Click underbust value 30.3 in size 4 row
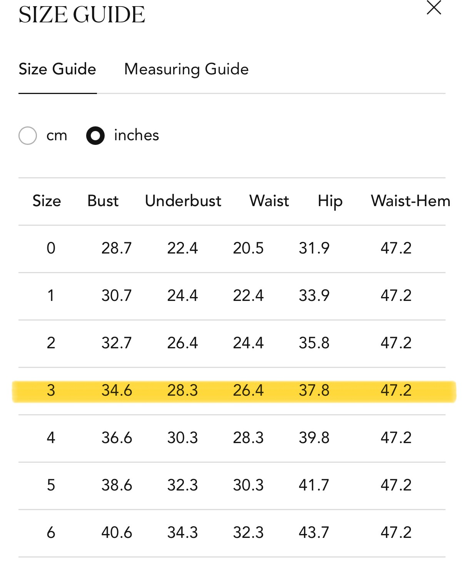Screen dimensions: 464x561 (182, 438)
